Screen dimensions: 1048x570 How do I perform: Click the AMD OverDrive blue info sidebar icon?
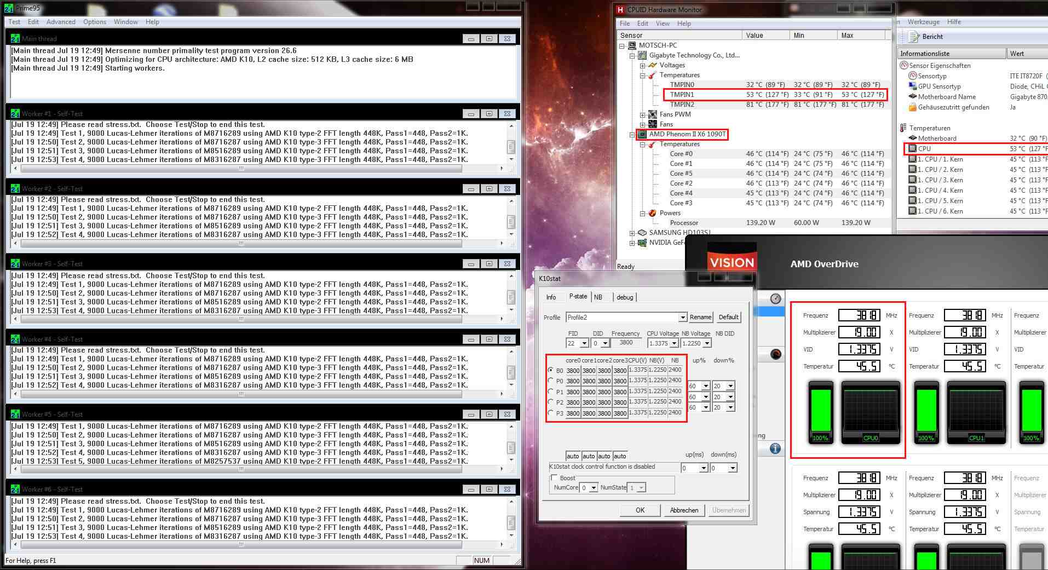click(x=775, y=448)
